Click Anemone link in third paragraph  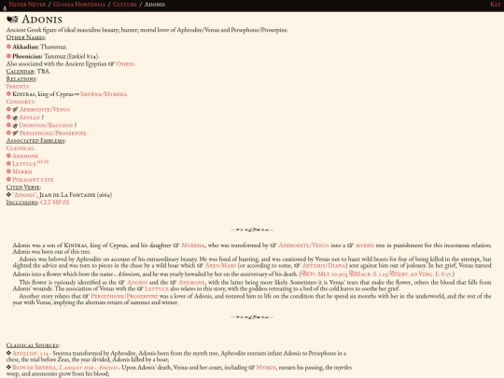click(x=191, y=282)
